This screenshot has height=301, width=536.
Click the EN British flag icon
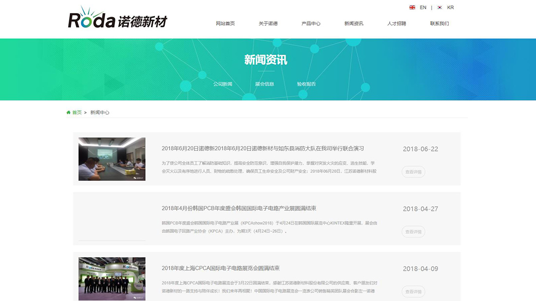pyautogui.click(x=412, y=7)
